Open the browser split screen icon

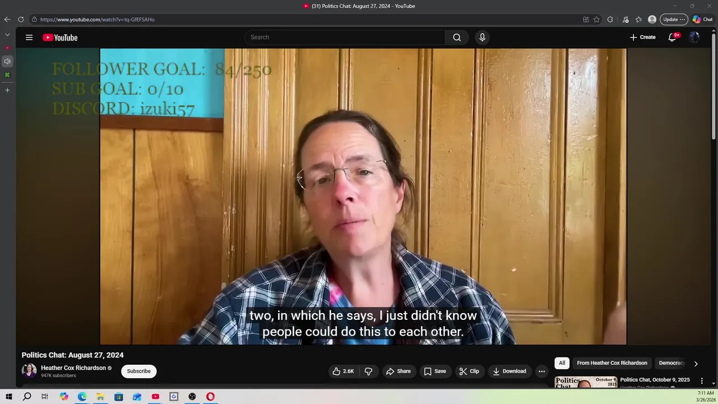pyautogui.click(x=586, y=20)
